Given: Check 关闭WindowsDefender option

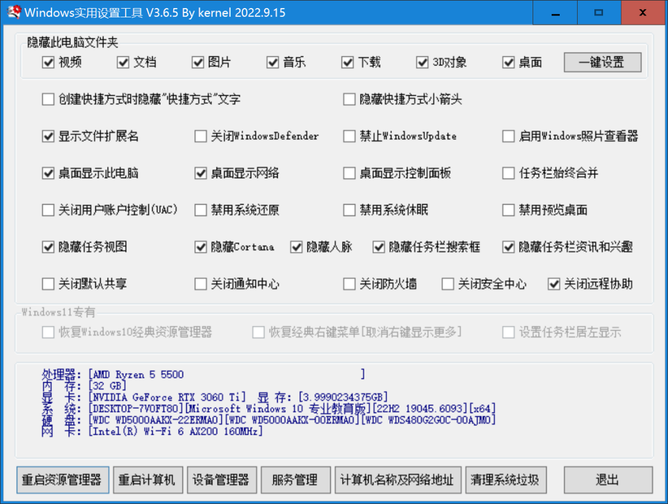Looking at the screenshot, I should [200, 136].
